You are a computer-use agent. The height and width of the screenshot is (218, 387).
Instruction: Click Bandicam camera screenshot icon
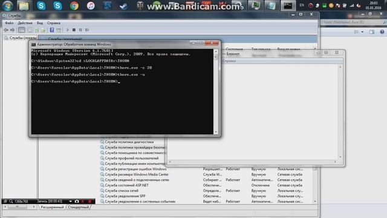pos(77,202)
